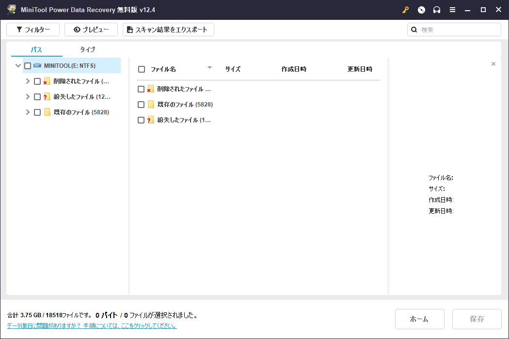The width and height of the screenshot is (509, 339).
Task: Check 既存のファイル (5828) checkbox in file list
Action: [141, 105]
